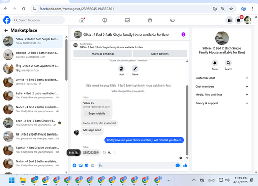This screenshot has width=258, height=186.
Task: Expand the Privacy & support section
Action: coord(222,103)
